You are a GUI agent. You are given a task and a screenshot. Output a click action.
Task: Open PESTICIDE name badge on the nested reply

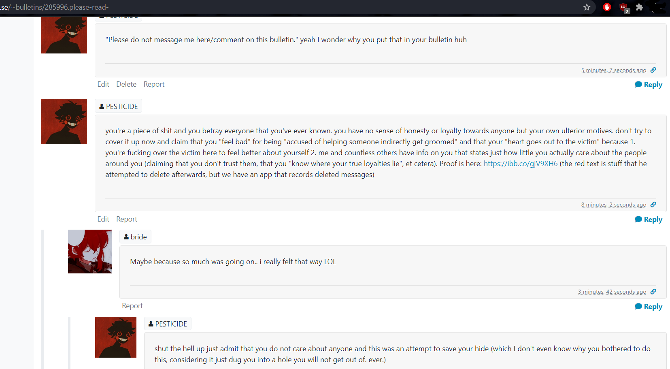pos(168,324)
